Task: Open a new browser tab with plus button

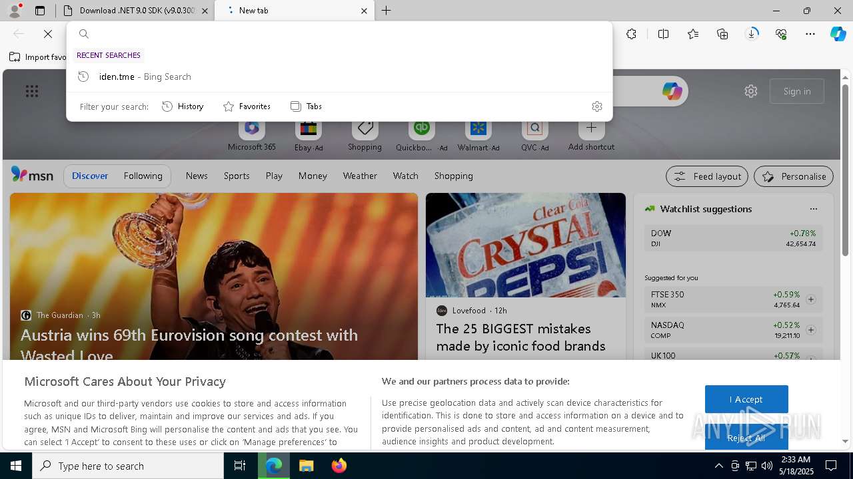Action: [x=387, y=11]
